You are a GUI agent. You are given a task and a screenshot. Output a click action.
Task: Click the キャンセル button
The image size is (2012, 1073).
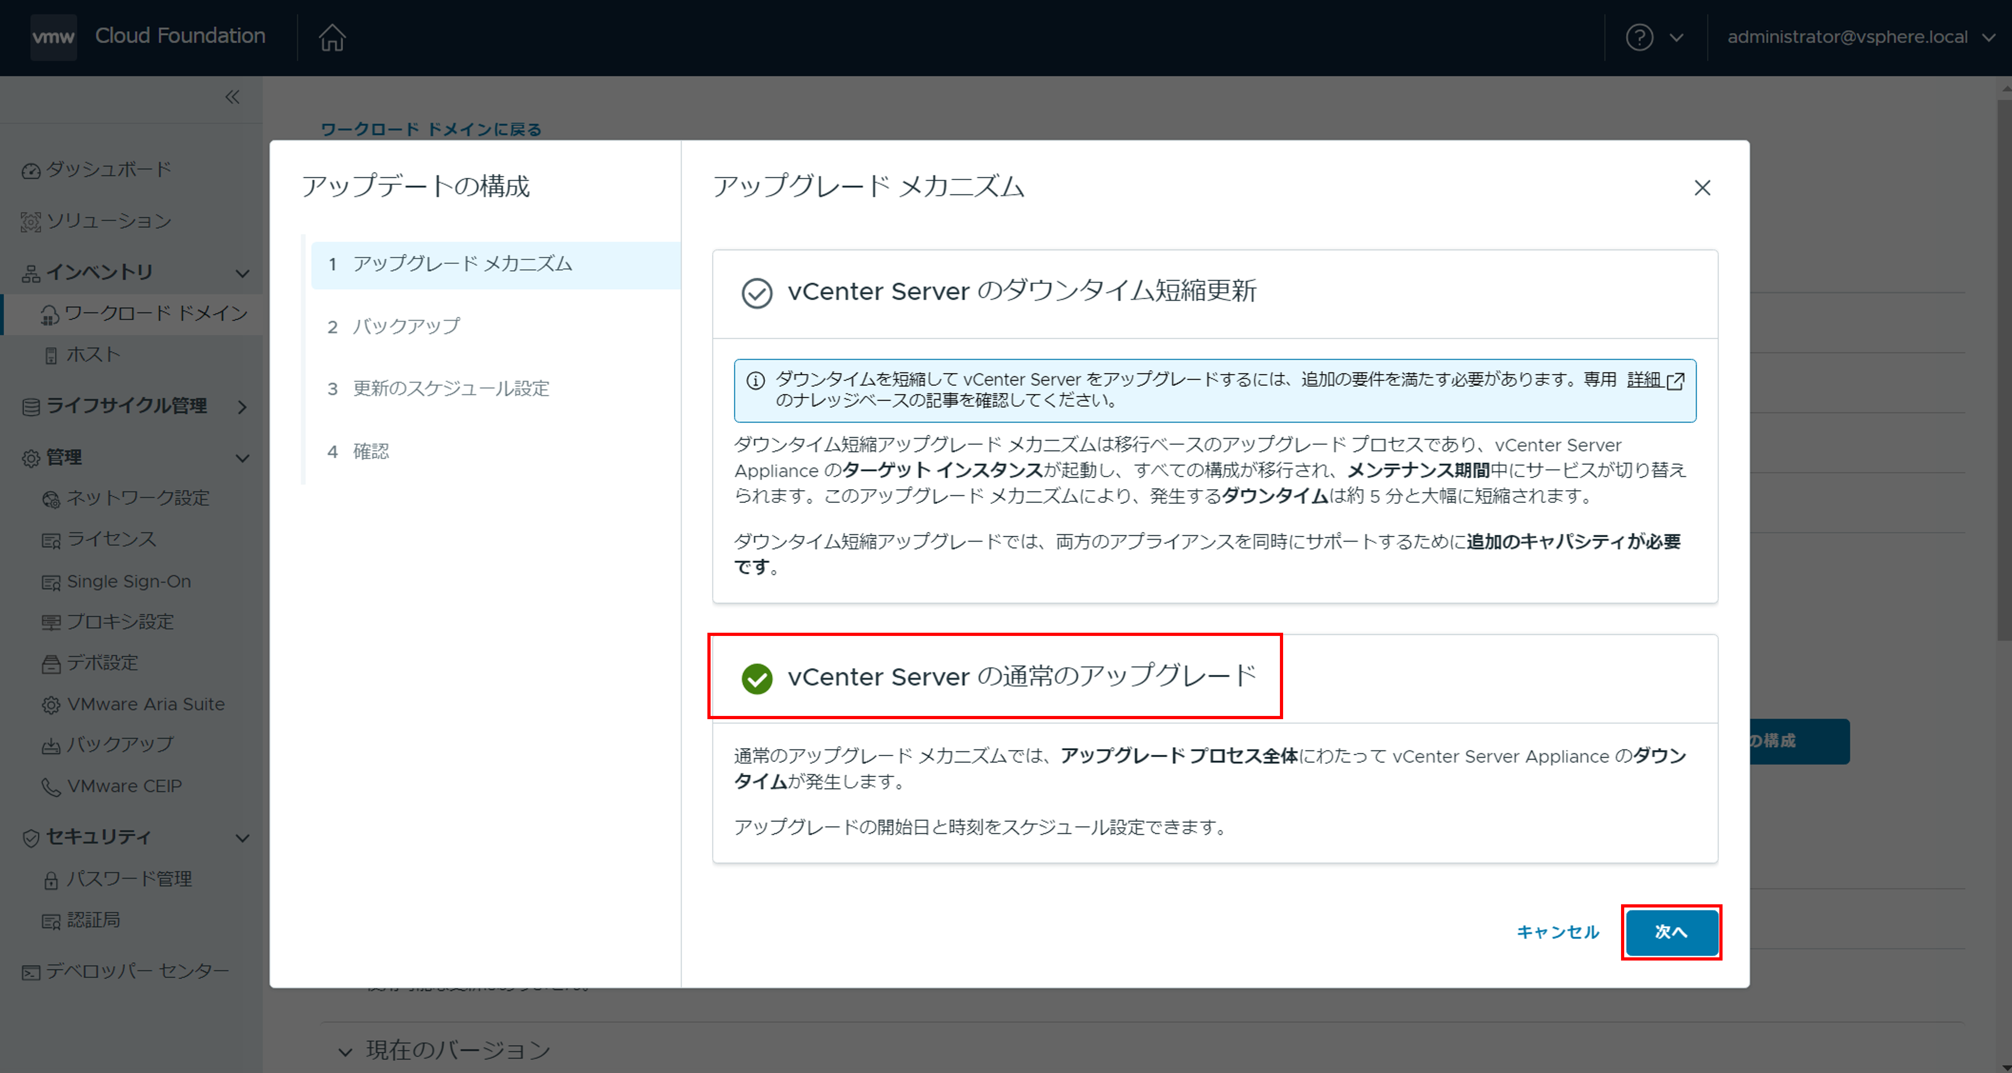click(x=1557, y=932)
